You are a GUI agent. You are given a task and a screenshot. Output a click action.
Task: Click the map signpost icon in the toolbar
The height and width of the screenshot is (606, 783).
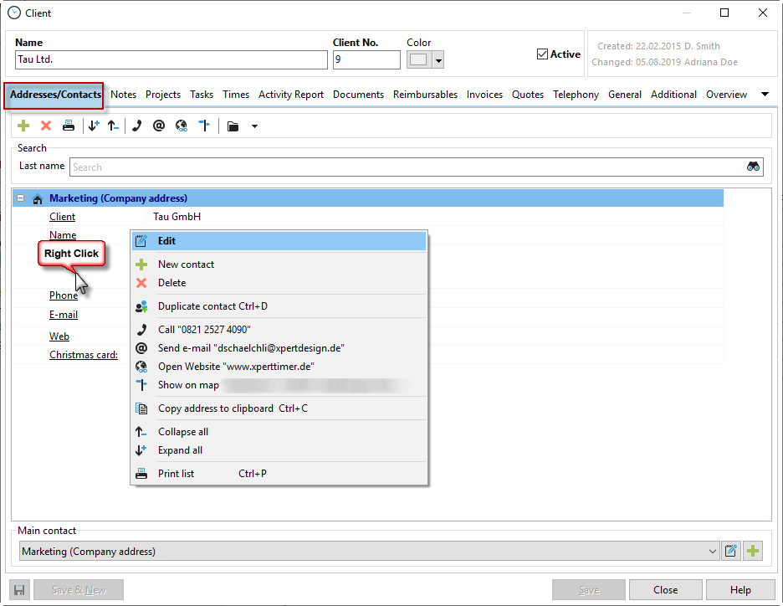[203, 126]
